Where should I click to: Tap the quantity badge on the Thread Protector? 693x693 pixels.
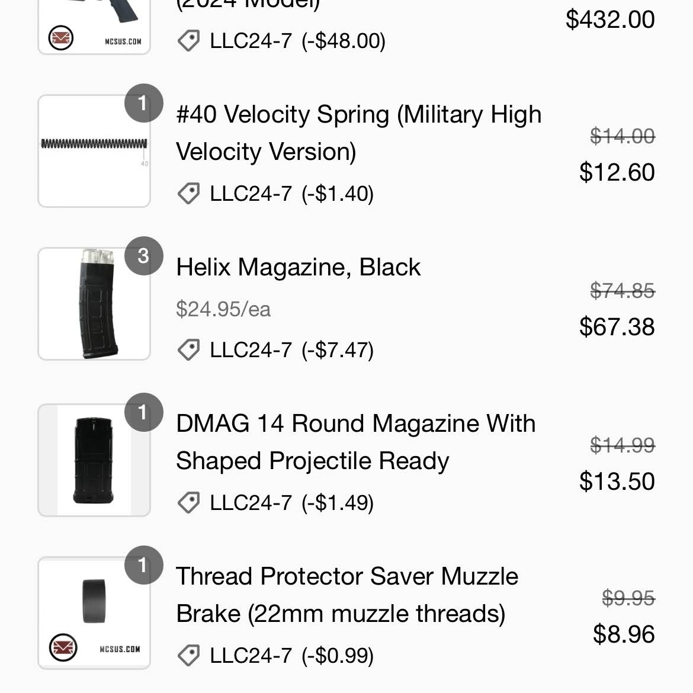143,565
